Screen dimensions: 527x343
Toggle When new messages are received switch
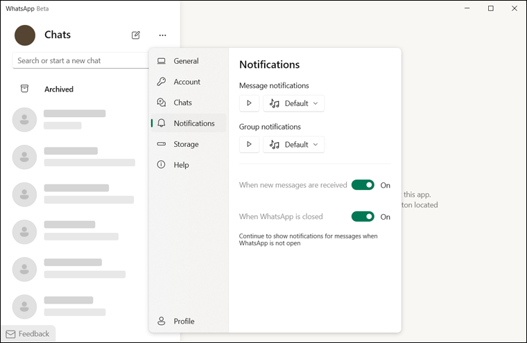click(363, 185)
